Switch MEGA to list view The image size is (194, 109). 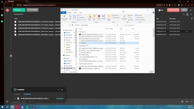coord(187,15)
